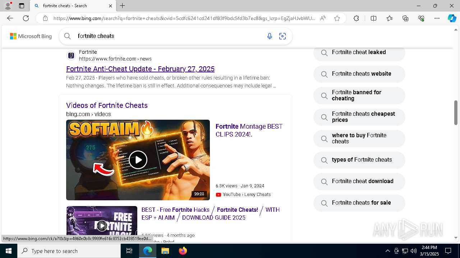The image size is (460, 258).
Task: Open Settings and more ellipsis menu
Action: point(437,18)
